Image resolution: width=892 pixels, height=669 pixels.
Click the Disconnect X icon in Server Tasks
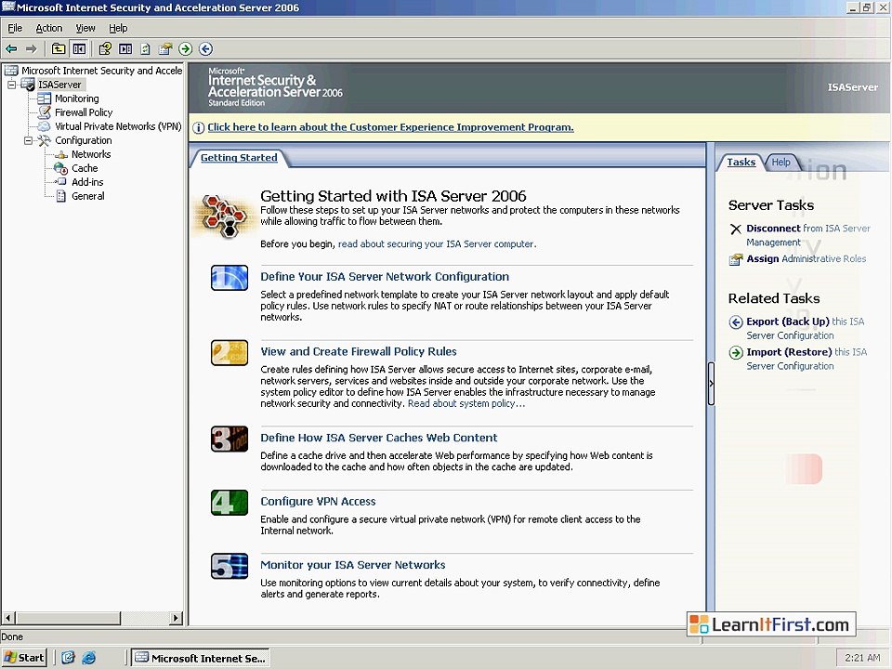pos(736,230)
